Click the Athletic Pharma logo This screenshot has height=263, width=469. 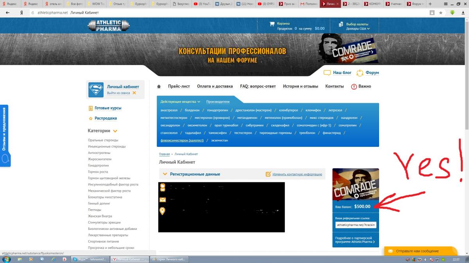pyautogui.click(x=109, y=26)
